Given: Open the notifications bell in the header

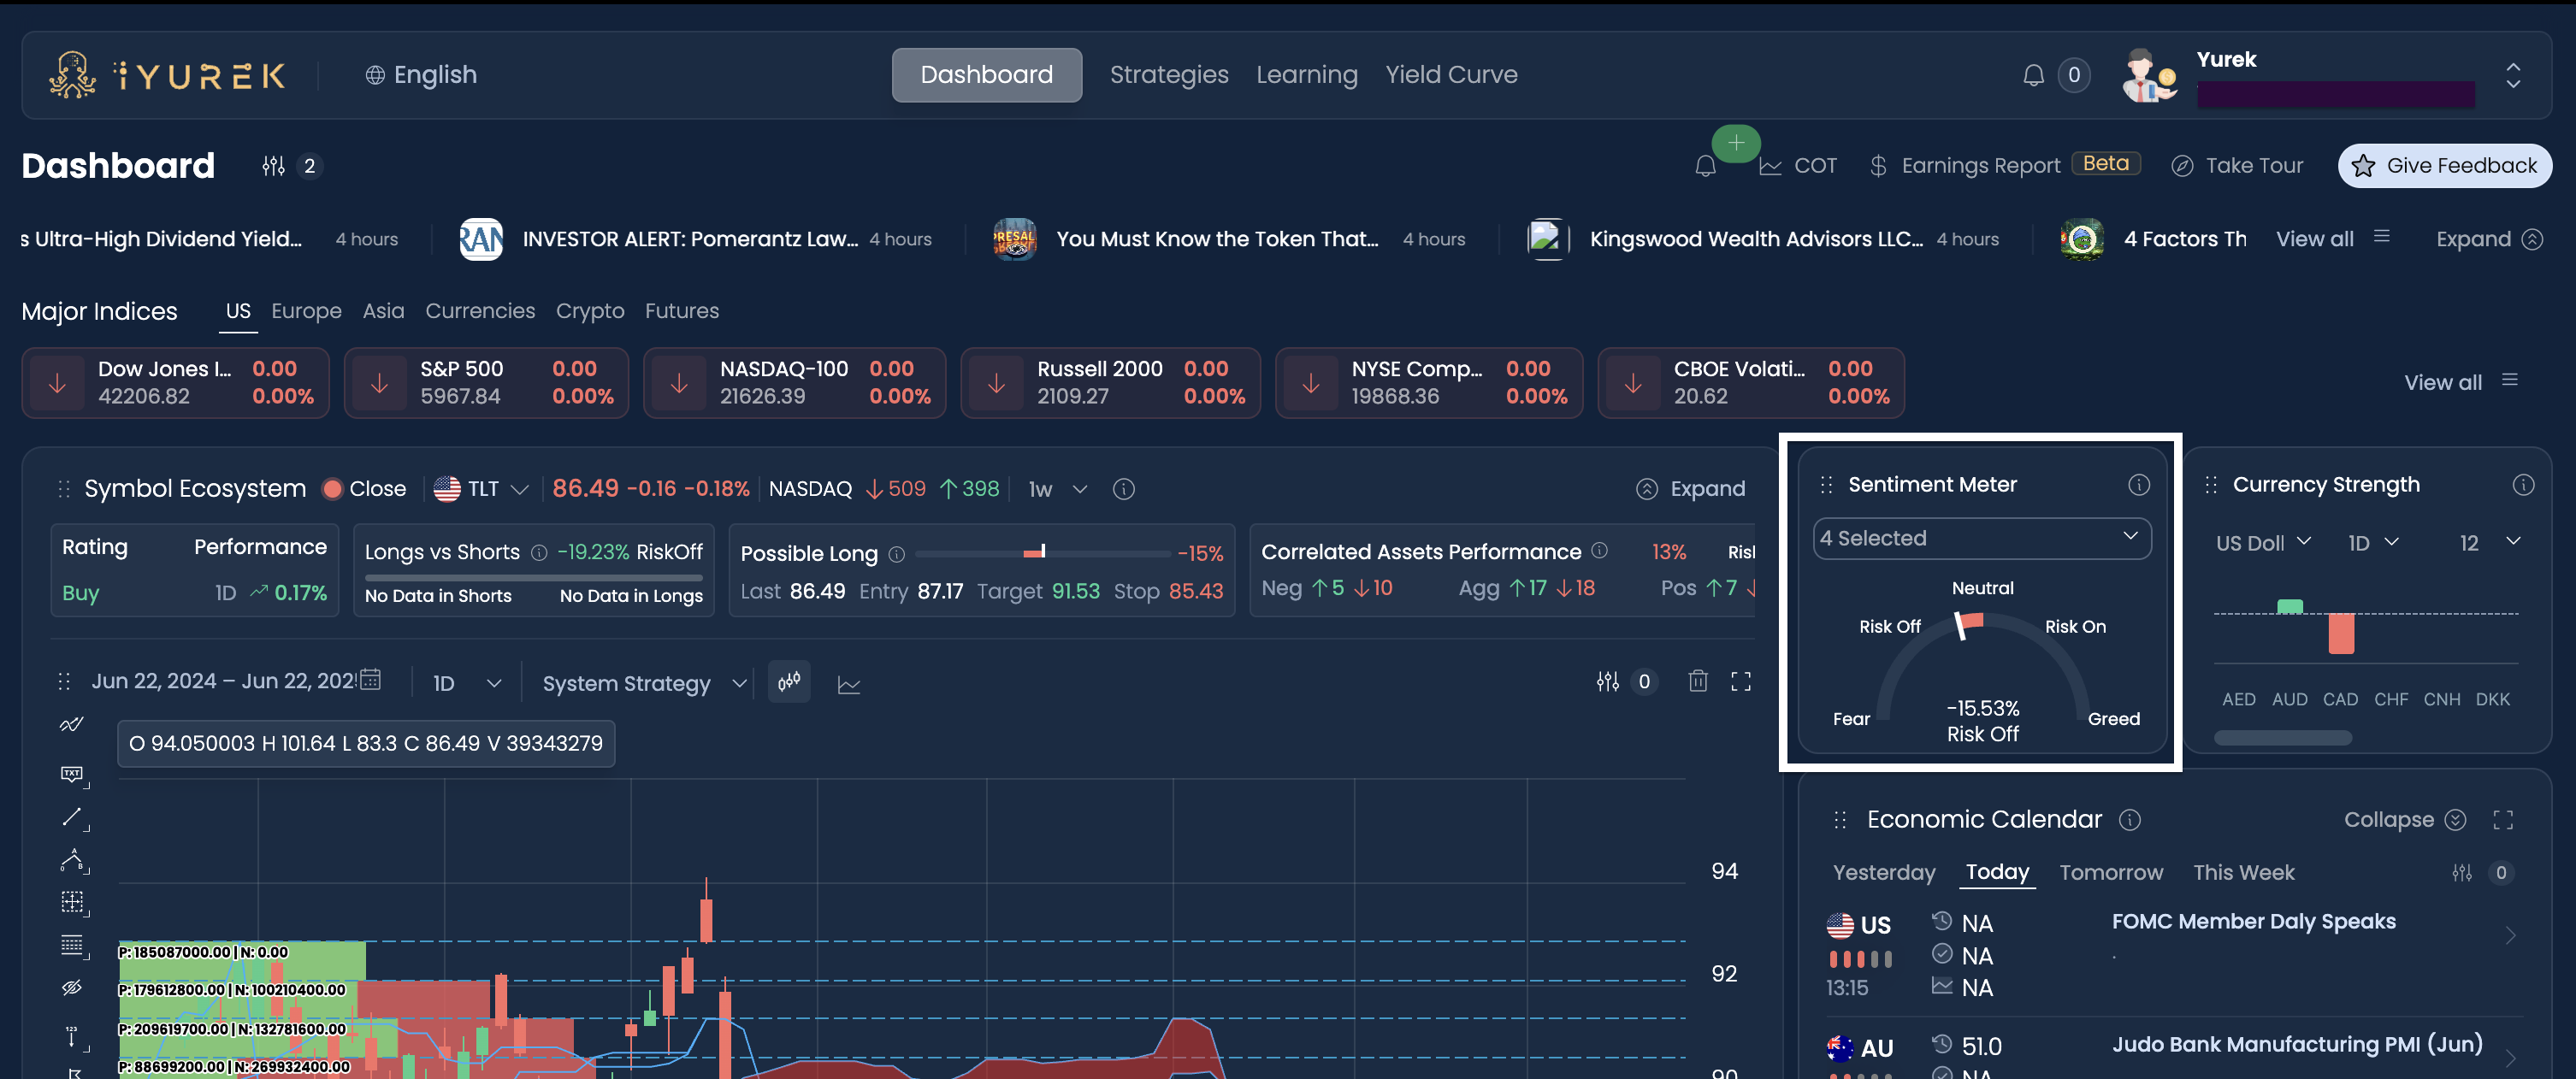Looking at the screenshot, I should tap(2033, 75).
